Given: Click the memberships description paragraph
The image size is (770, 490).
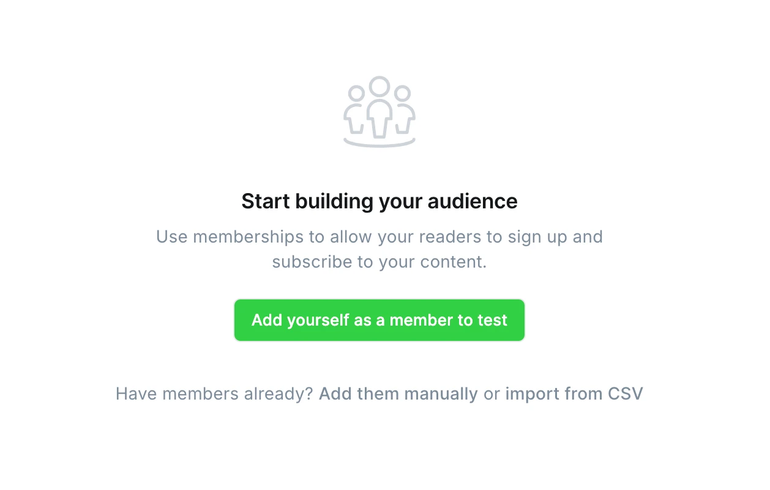Looking at the screenshot, I should point(379,249).
